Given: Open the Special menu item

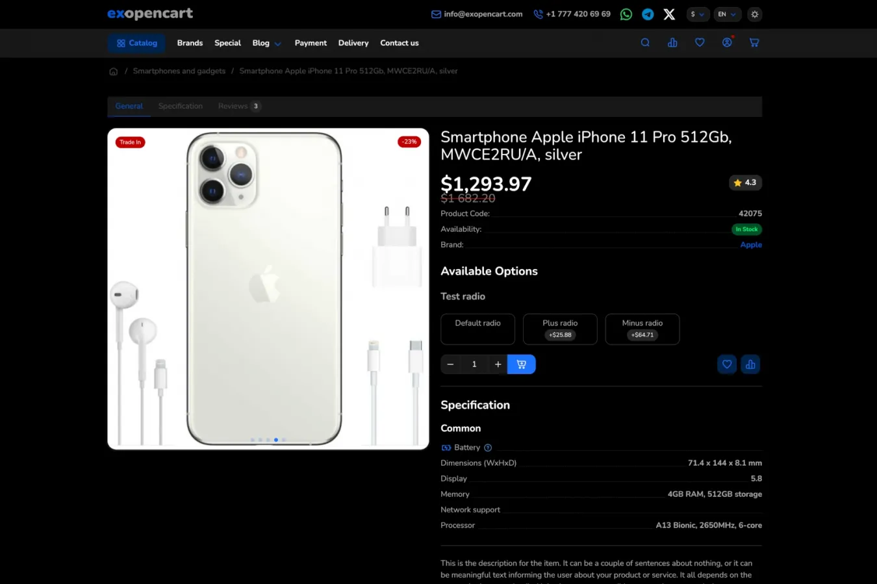Looking at the screenshot, I should pyautogui.click(x=227, y=43).
